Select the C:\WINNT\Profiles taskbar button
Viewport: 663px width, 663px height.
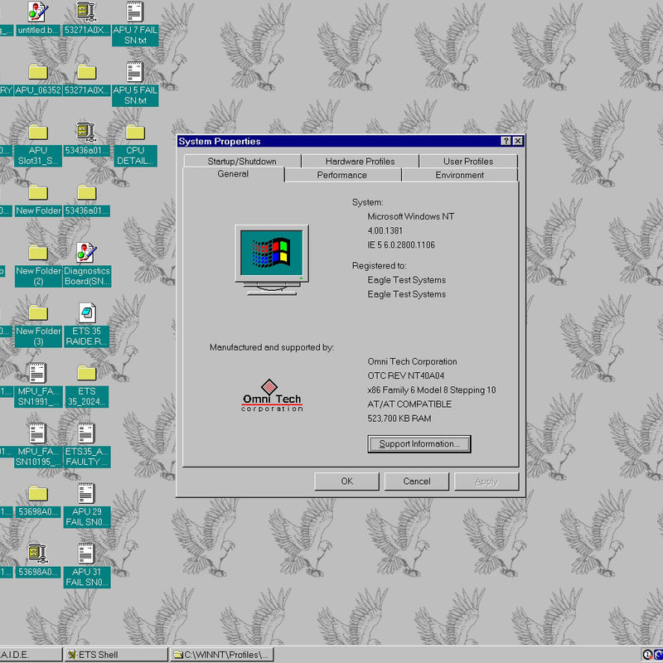[224, 654]
